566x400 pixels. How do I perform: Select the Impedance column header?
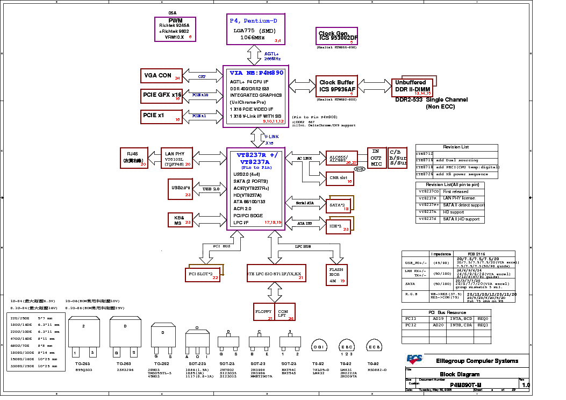pyautogui.click(x=441, y=254)
